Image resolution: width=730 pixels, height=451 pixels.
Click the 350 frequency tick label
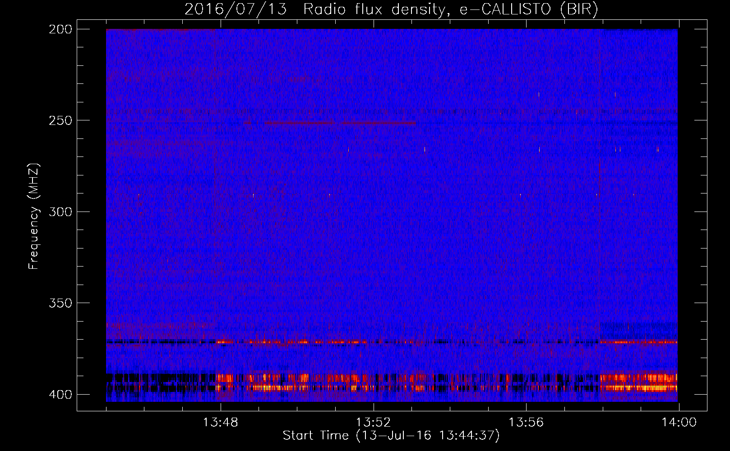click(60, 303)
